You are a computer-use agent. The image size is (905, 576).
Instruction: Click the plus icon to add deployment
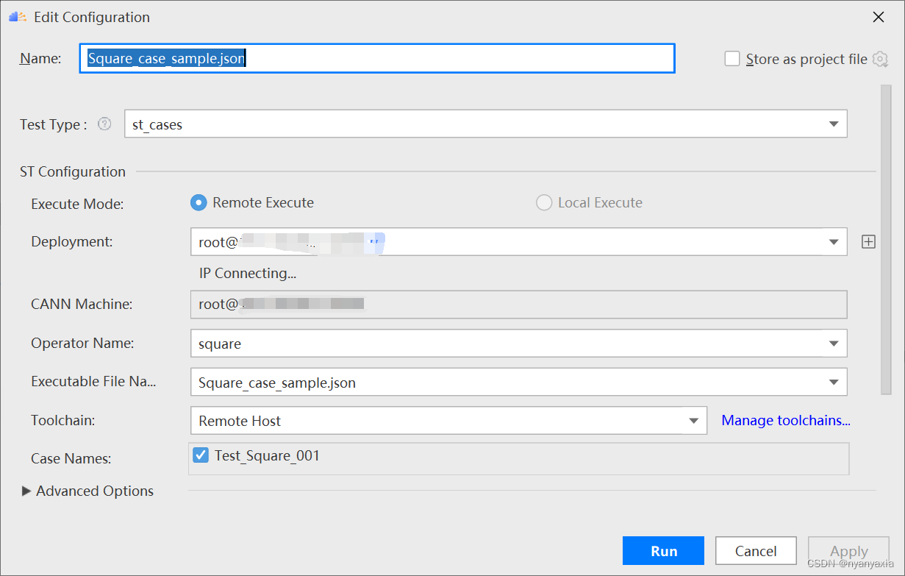tap(868, 241)
